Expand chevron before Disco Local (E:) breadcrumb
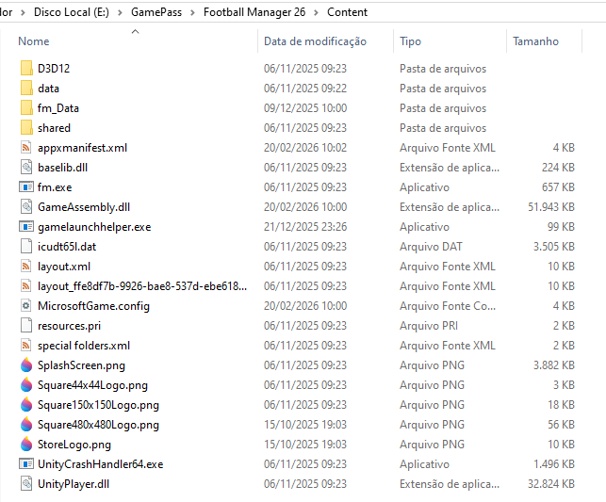Image resolution: width=606 pixels, height=502 pixels. click(x=24, y=12)
